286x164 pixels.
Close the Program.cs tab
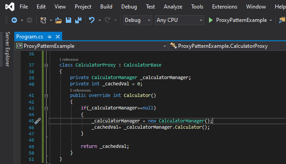click(x=58, y=37)
